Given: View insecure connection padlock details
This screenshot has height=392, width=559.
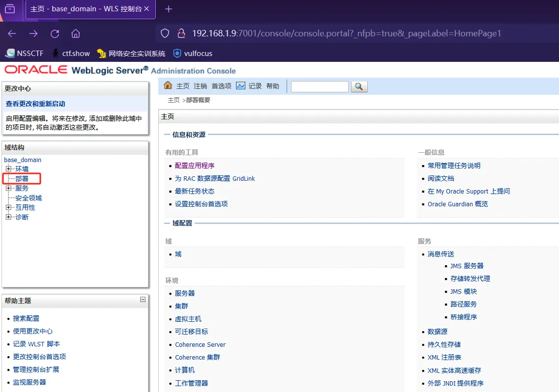Looking at the screenshot, I should 181,33.
